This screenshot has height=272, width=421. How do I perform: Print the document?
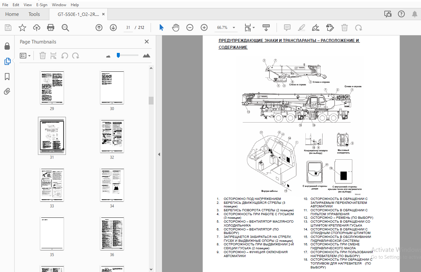pyautogui.click(x=51, y=28)
